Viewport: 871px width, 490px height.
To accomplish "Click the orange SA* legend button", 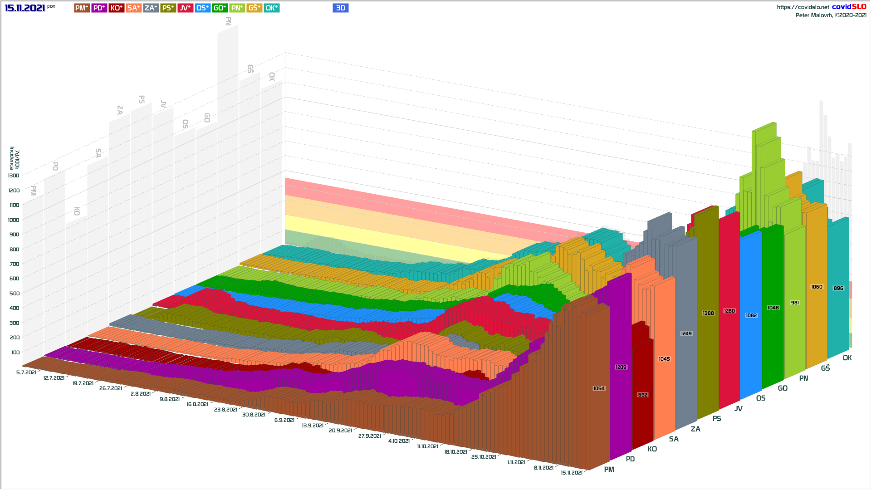I will (x=133, y=8).
